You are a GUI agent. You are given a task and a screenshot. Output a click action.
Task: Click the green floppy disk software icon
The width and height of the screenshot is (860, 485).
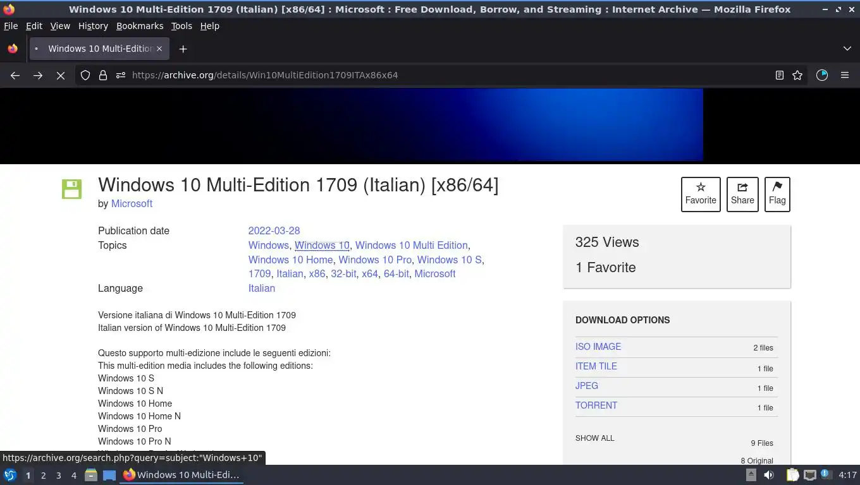71,189
